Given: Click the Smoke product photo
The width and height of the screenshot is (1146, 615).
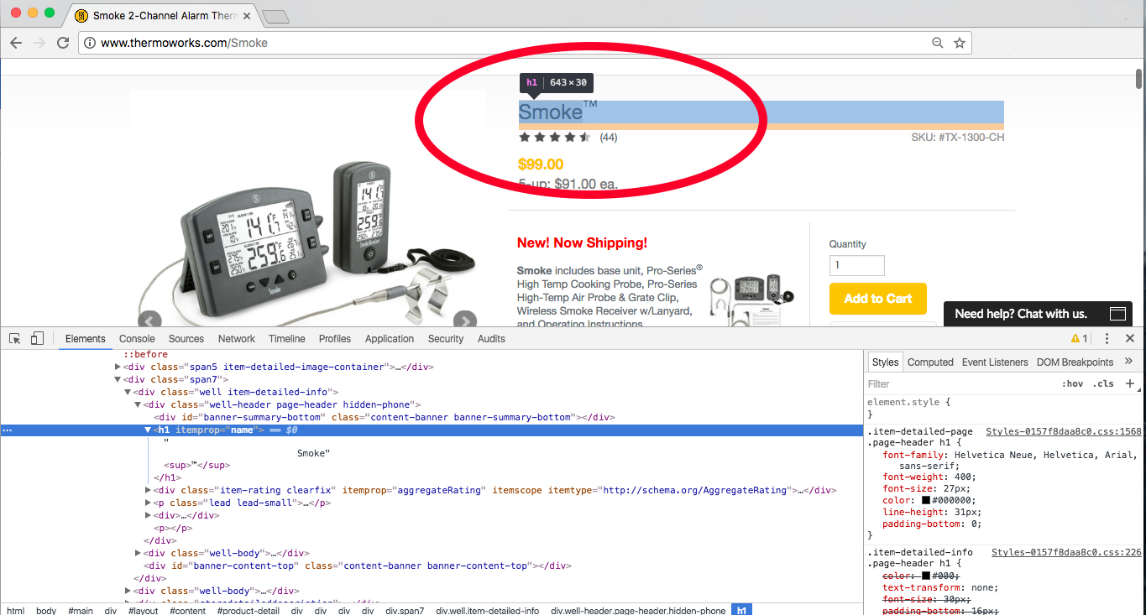Looking at the screenshot, I should point(307,243).
